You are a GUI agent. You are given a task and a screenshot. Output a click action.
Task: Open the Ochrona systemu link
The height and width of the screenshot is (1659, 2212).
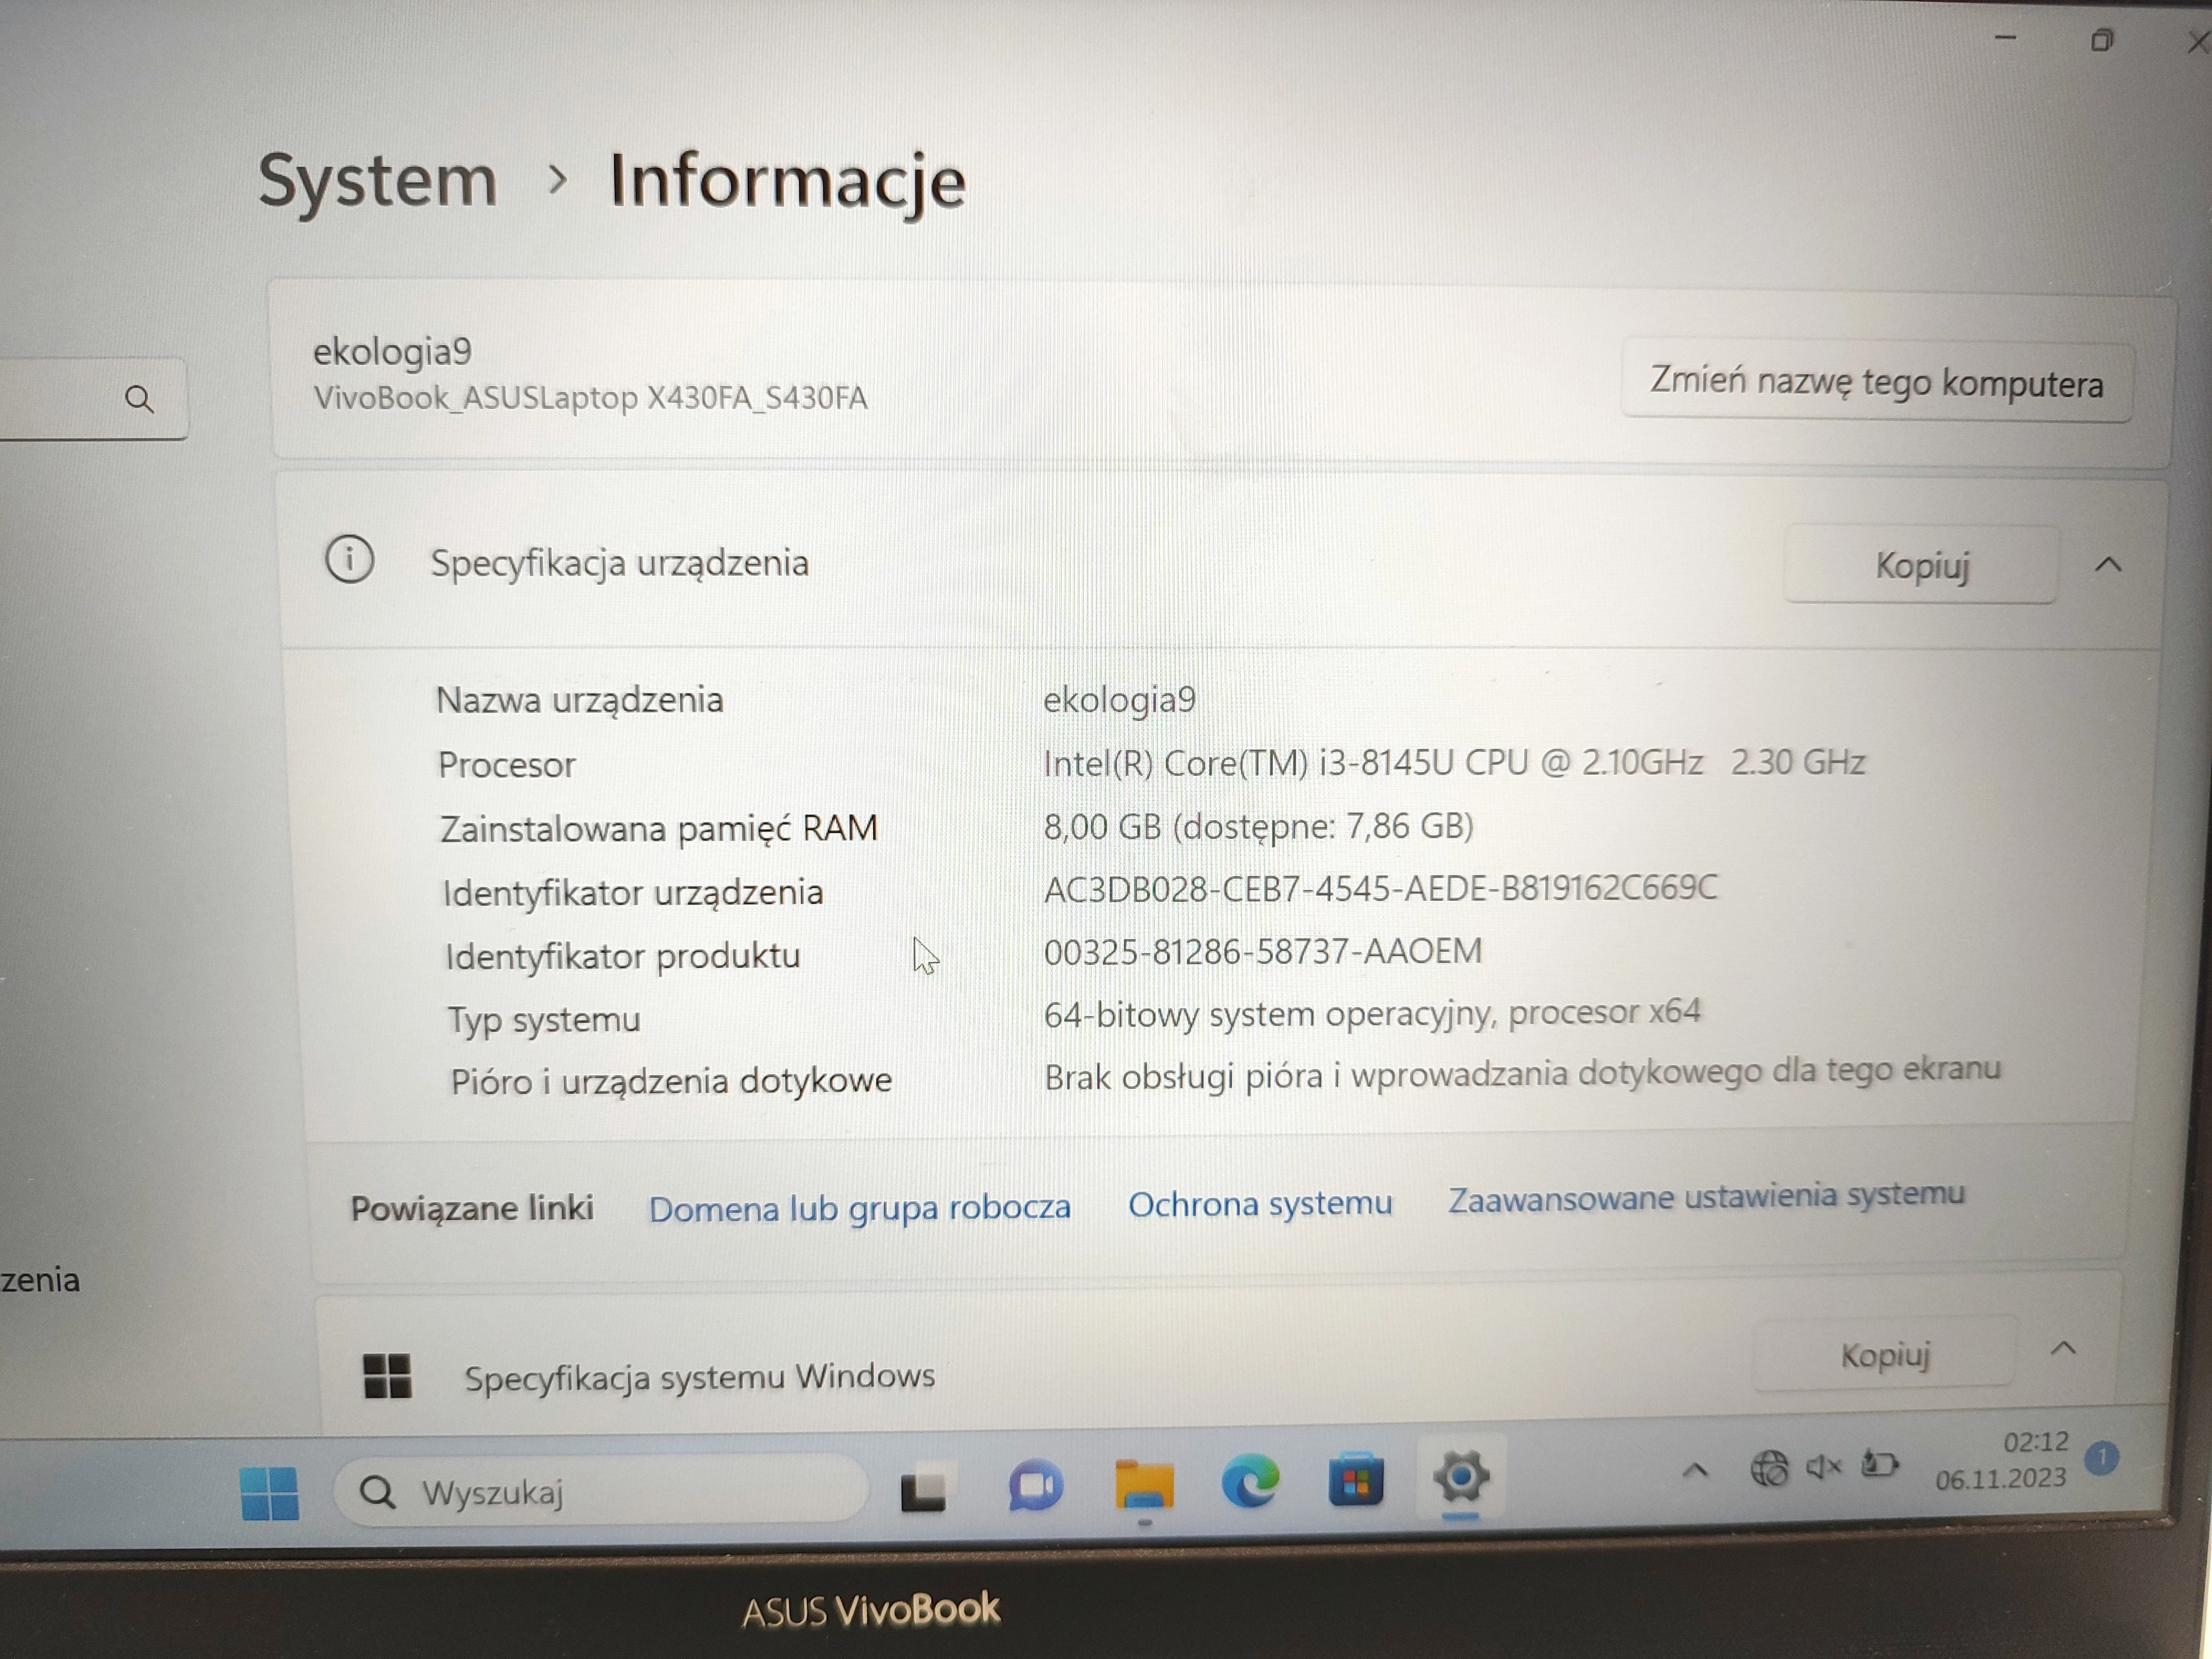point(1260,1203)
